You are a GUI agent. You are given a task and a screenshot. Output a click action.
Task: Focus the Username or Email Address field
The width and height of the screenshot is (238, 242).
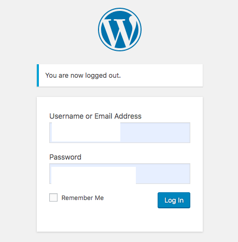(x=120, y=133)
